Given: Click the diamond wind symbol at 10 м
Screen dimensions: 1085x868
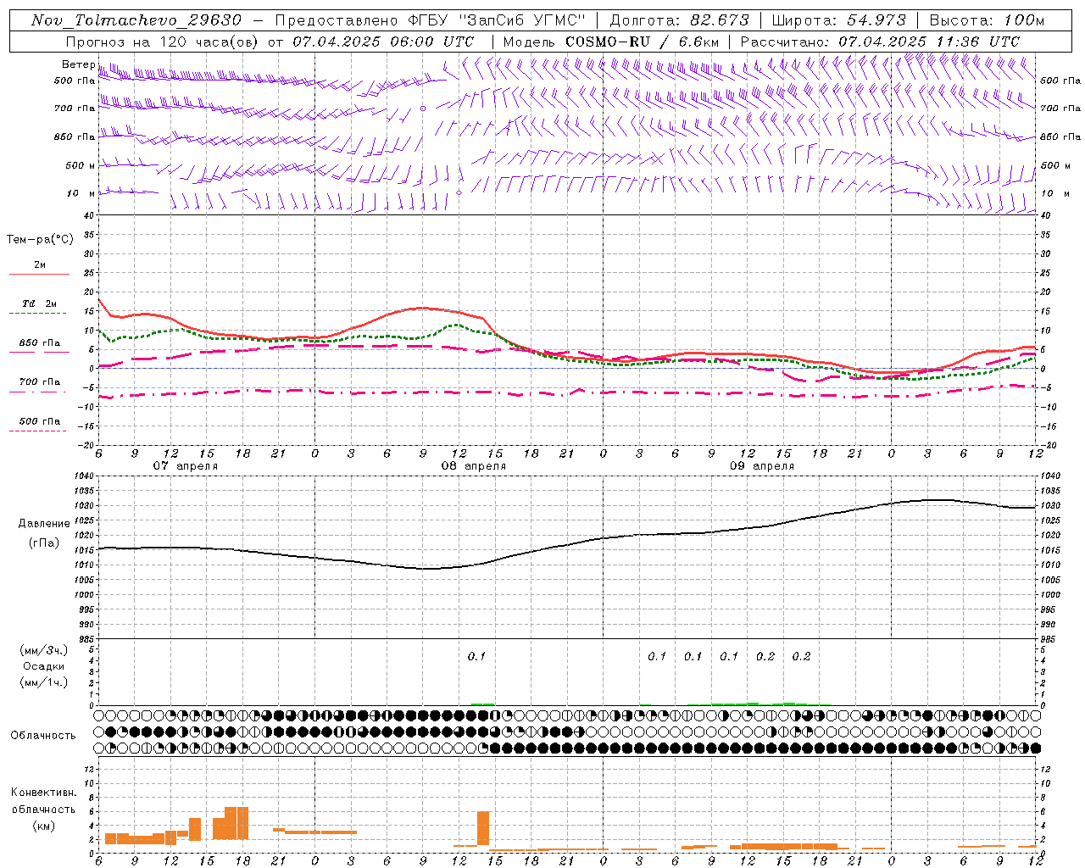Looking at the screenshot, I should click(x=459, y=193).
